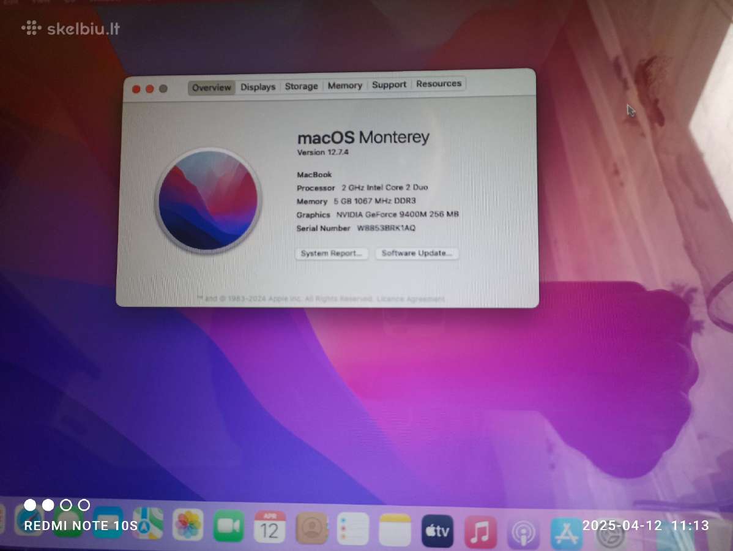Image resolution: width=733 pixels, height=551 pixels.
Task: Launch FaceTime from the Dock
Action: coord(229,527)
